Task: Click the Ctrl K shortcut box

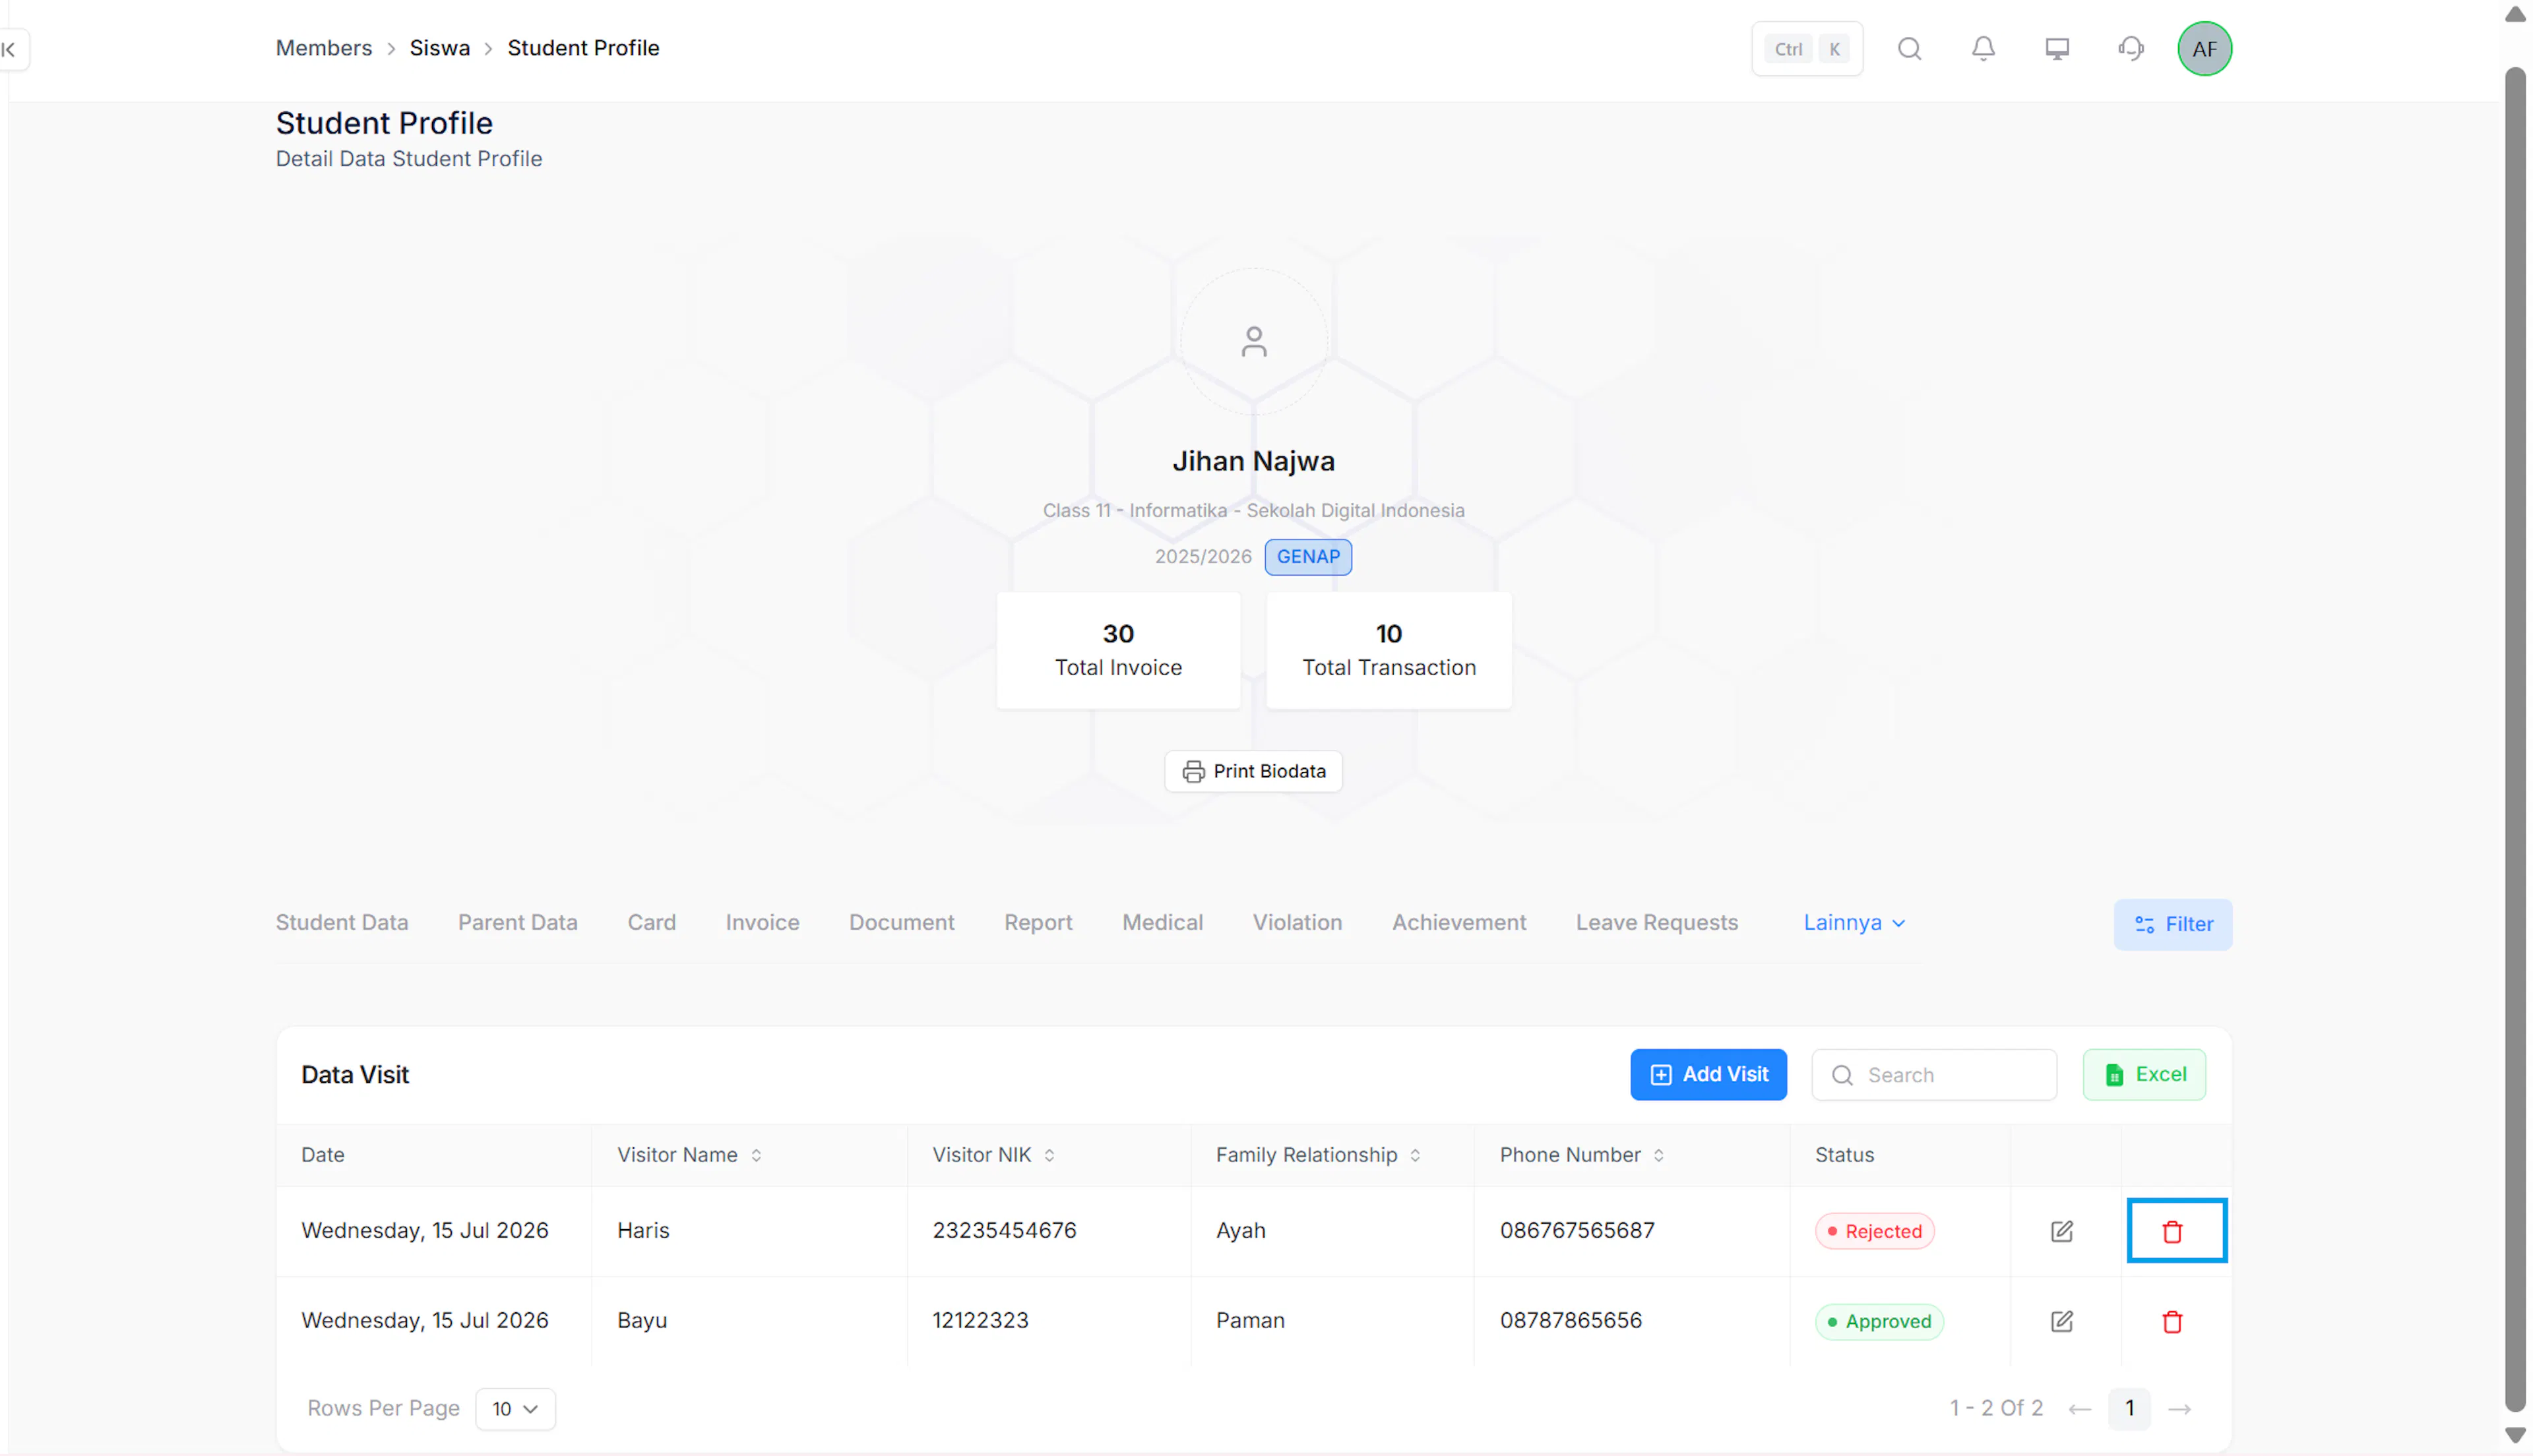Action: tap(1807, 49)
